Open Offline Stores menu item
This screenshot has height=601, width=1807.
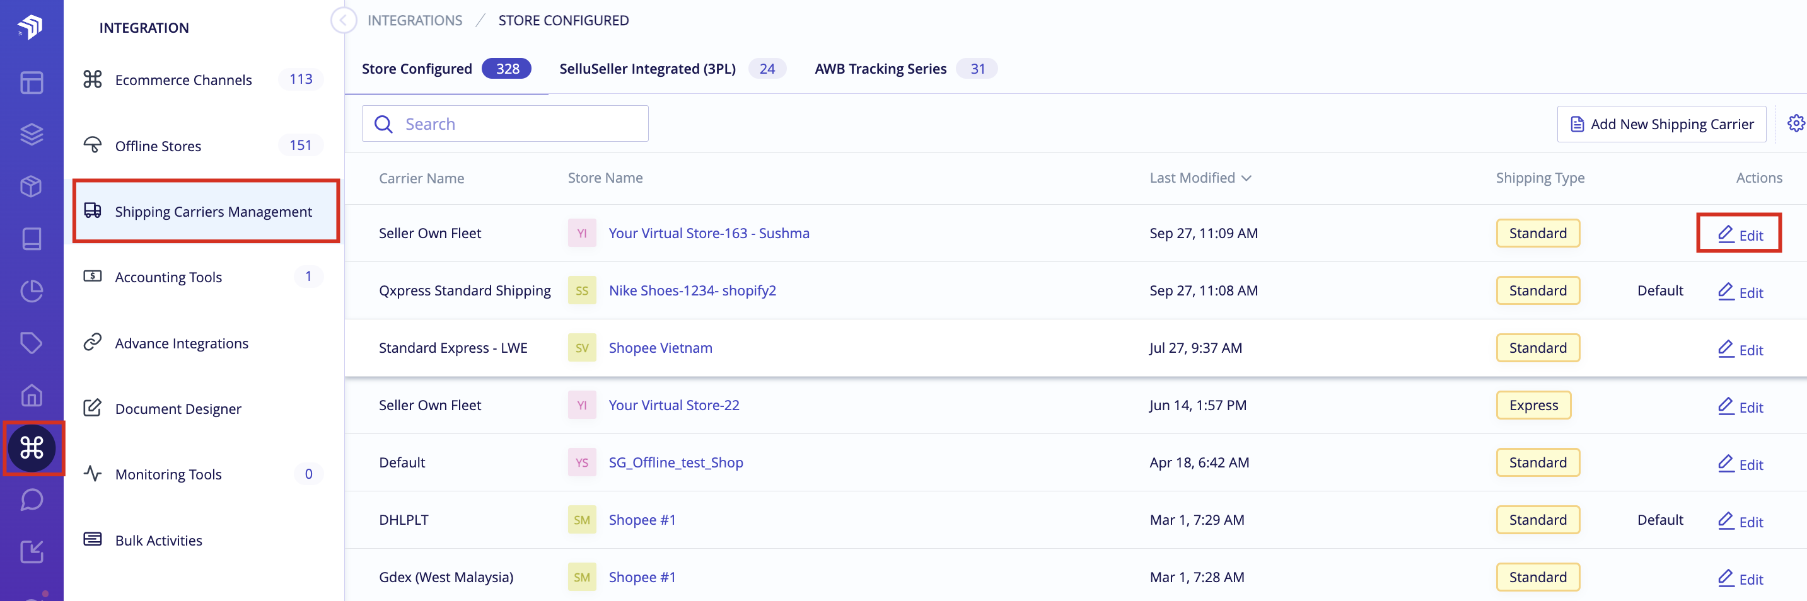[204, 145]
